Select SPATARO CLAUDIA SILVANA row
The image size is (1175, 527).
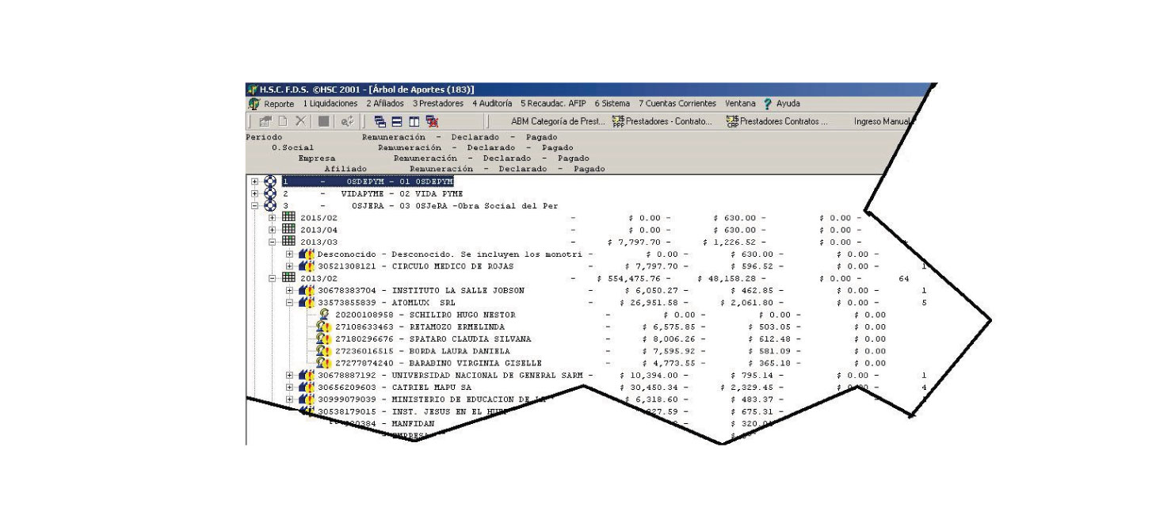[x=433, y=339]
